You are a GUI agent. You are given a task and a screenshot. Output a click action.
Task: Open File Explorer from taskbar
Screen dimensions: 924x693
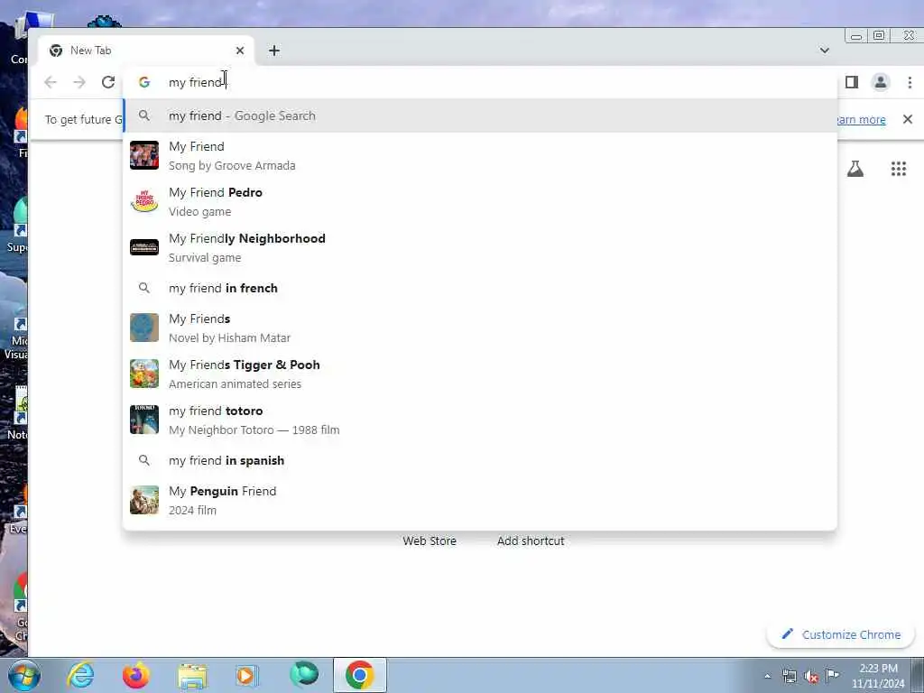tap(192, 675)
